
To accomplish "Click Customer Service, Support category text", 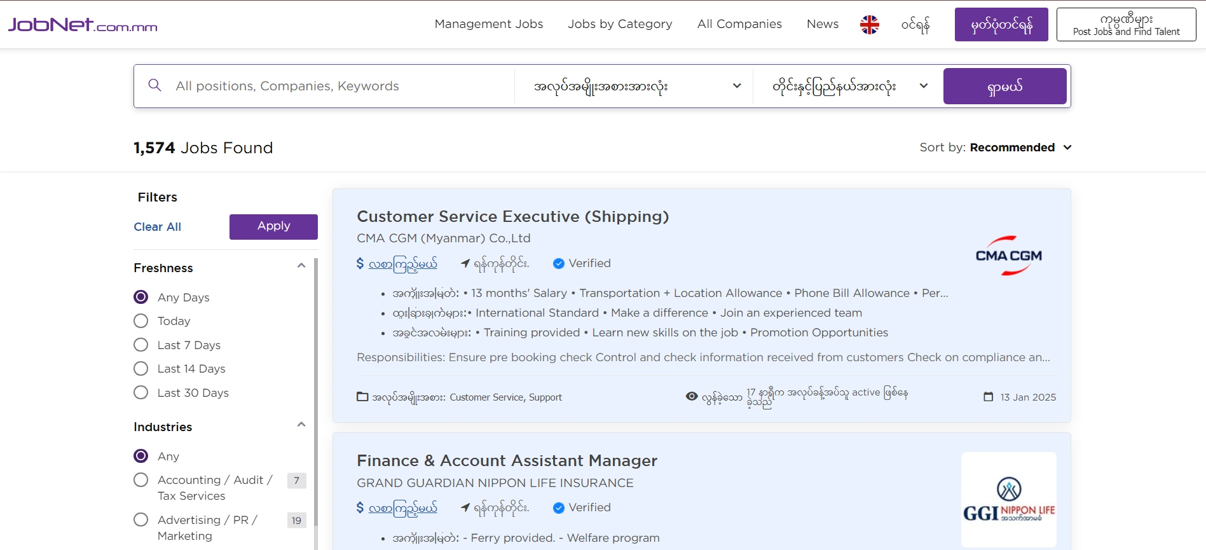I will (x=506, y=397).
